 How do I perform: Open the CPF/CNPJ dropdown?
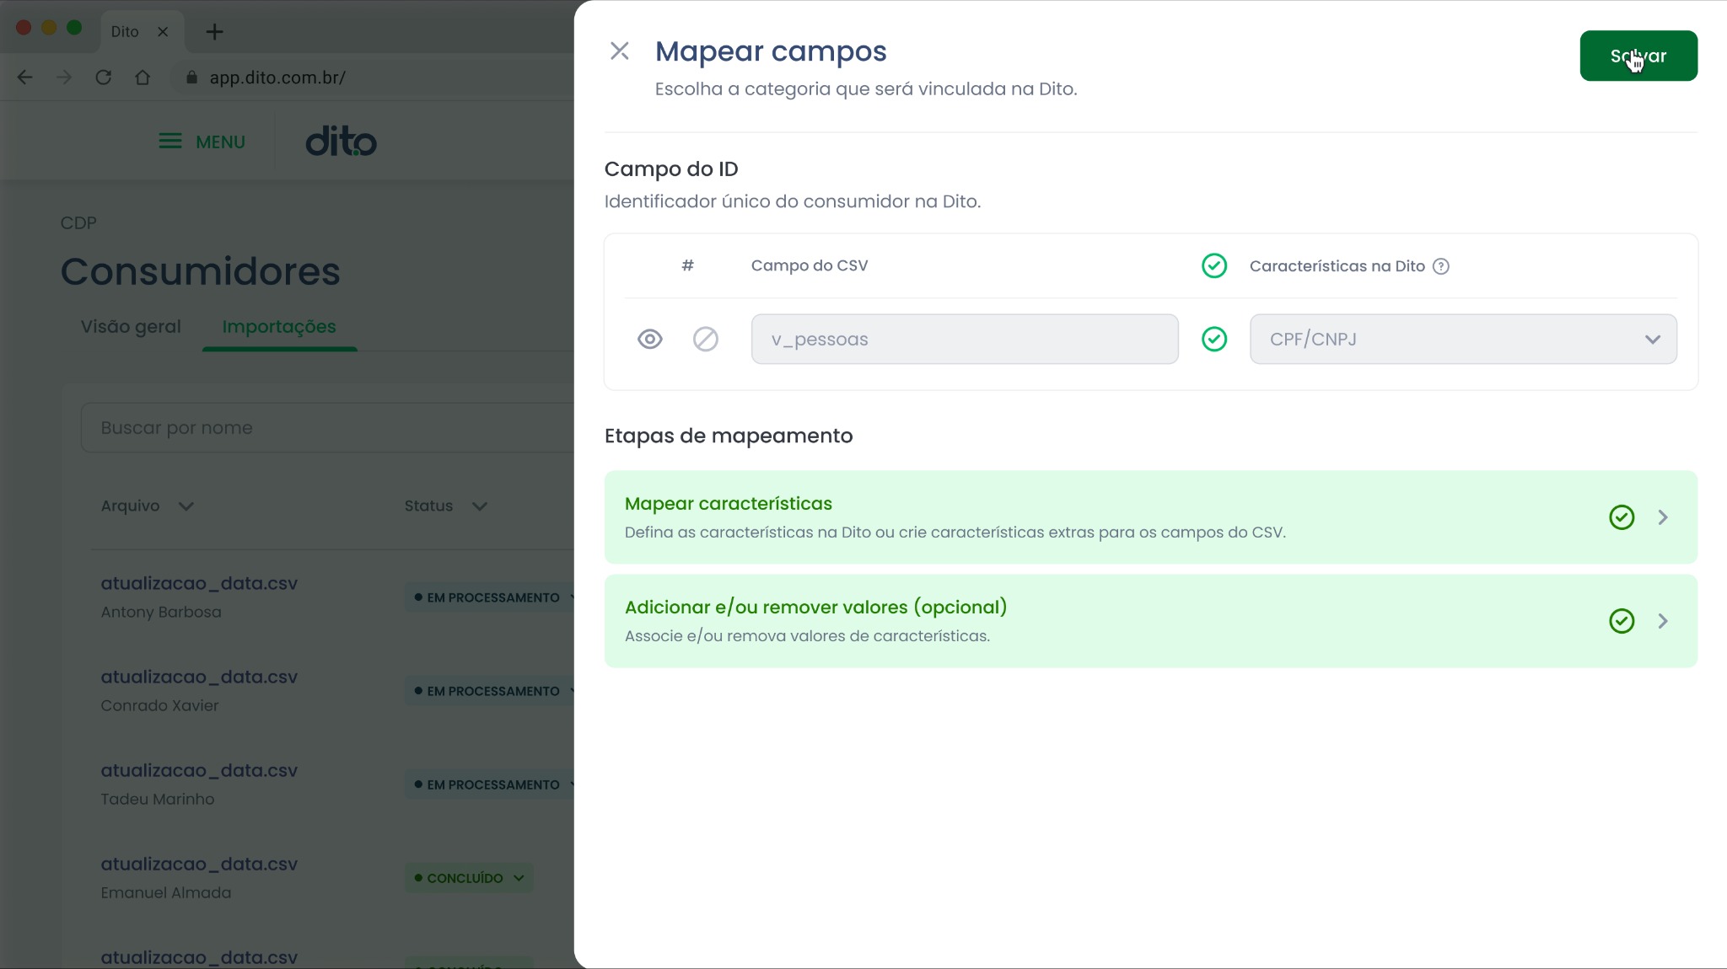(x=1463, y=340)
